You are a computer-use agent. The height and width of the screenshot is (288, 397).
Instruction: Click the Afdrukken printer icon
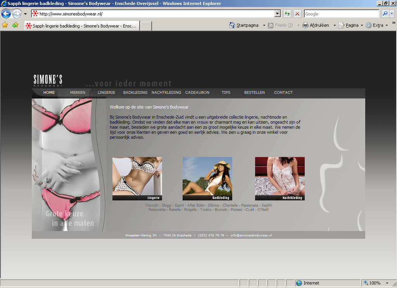pos(306,25)
